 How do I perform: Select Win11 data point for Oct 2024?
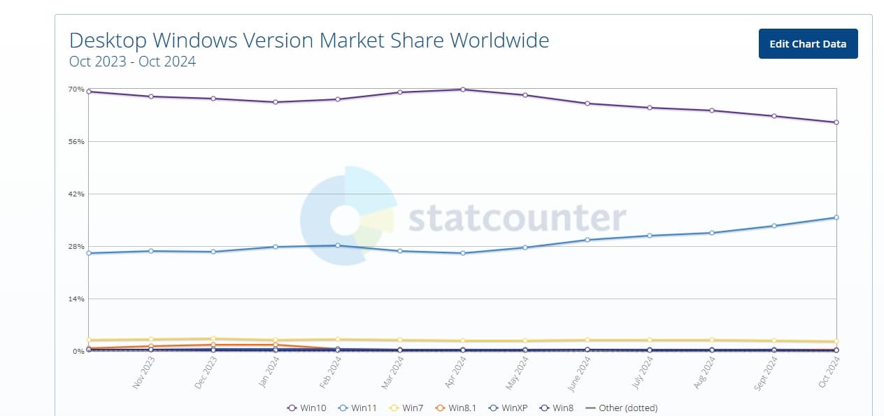pyautogui.click(x=836, y=217)
